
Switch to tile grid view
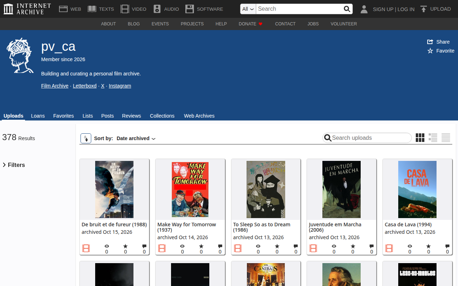pos(420,138)
